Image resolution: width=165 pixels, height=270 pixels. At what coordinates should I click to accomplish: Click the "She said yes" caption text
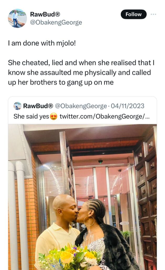coord(31,117)
